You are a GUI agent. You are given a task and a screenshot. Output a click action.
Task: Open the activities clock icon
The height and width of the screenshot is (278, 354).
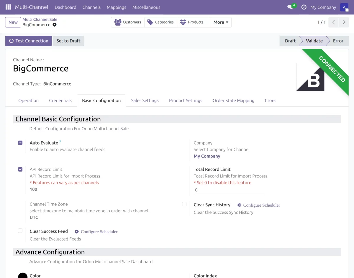(x=304, y=7)
